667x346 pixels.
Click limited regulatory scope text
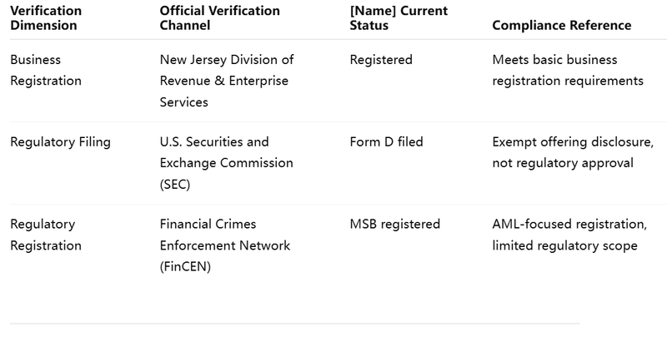coord(564,245)
